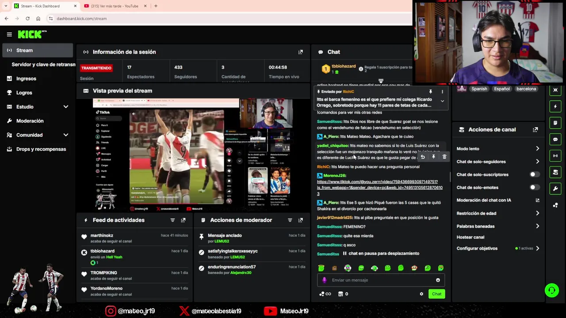Filter the Feed de actividades list
The image size is (566, 318).
point(172,220)
